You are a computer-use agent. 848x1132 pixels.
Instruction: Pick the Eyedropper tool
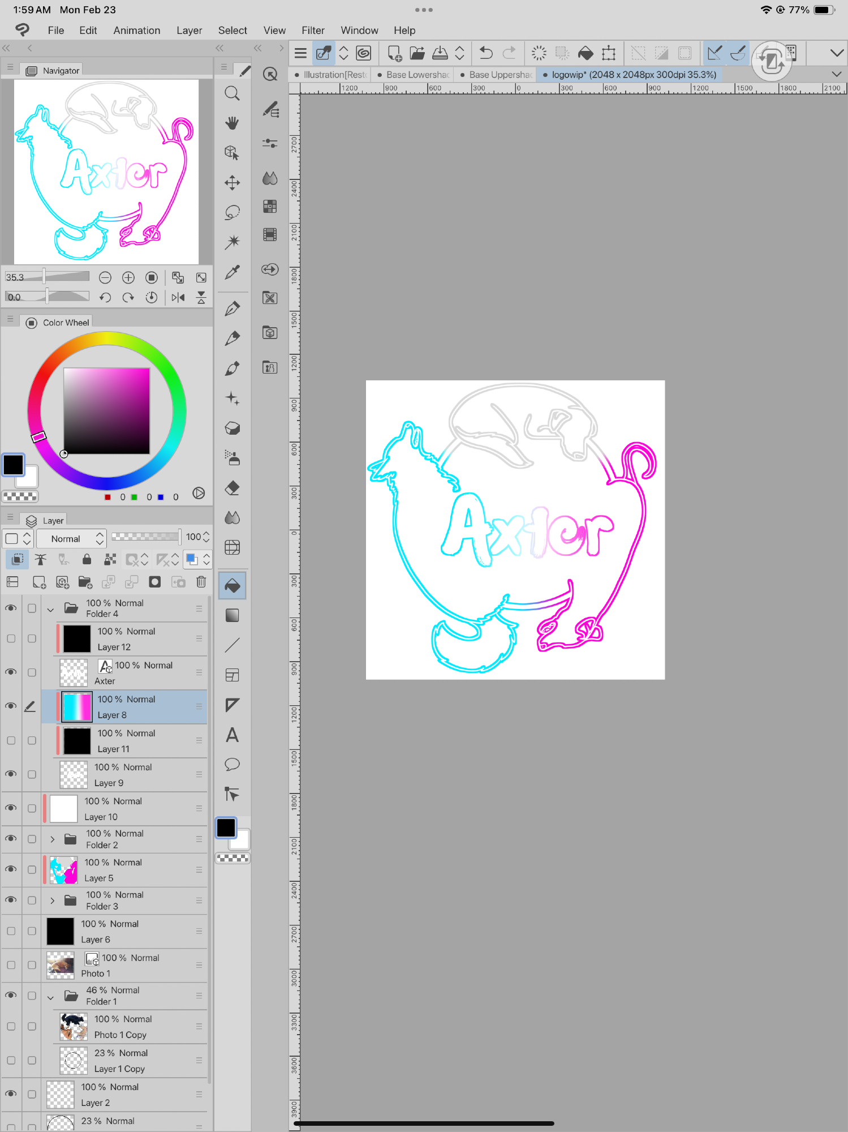coord(232,272)
